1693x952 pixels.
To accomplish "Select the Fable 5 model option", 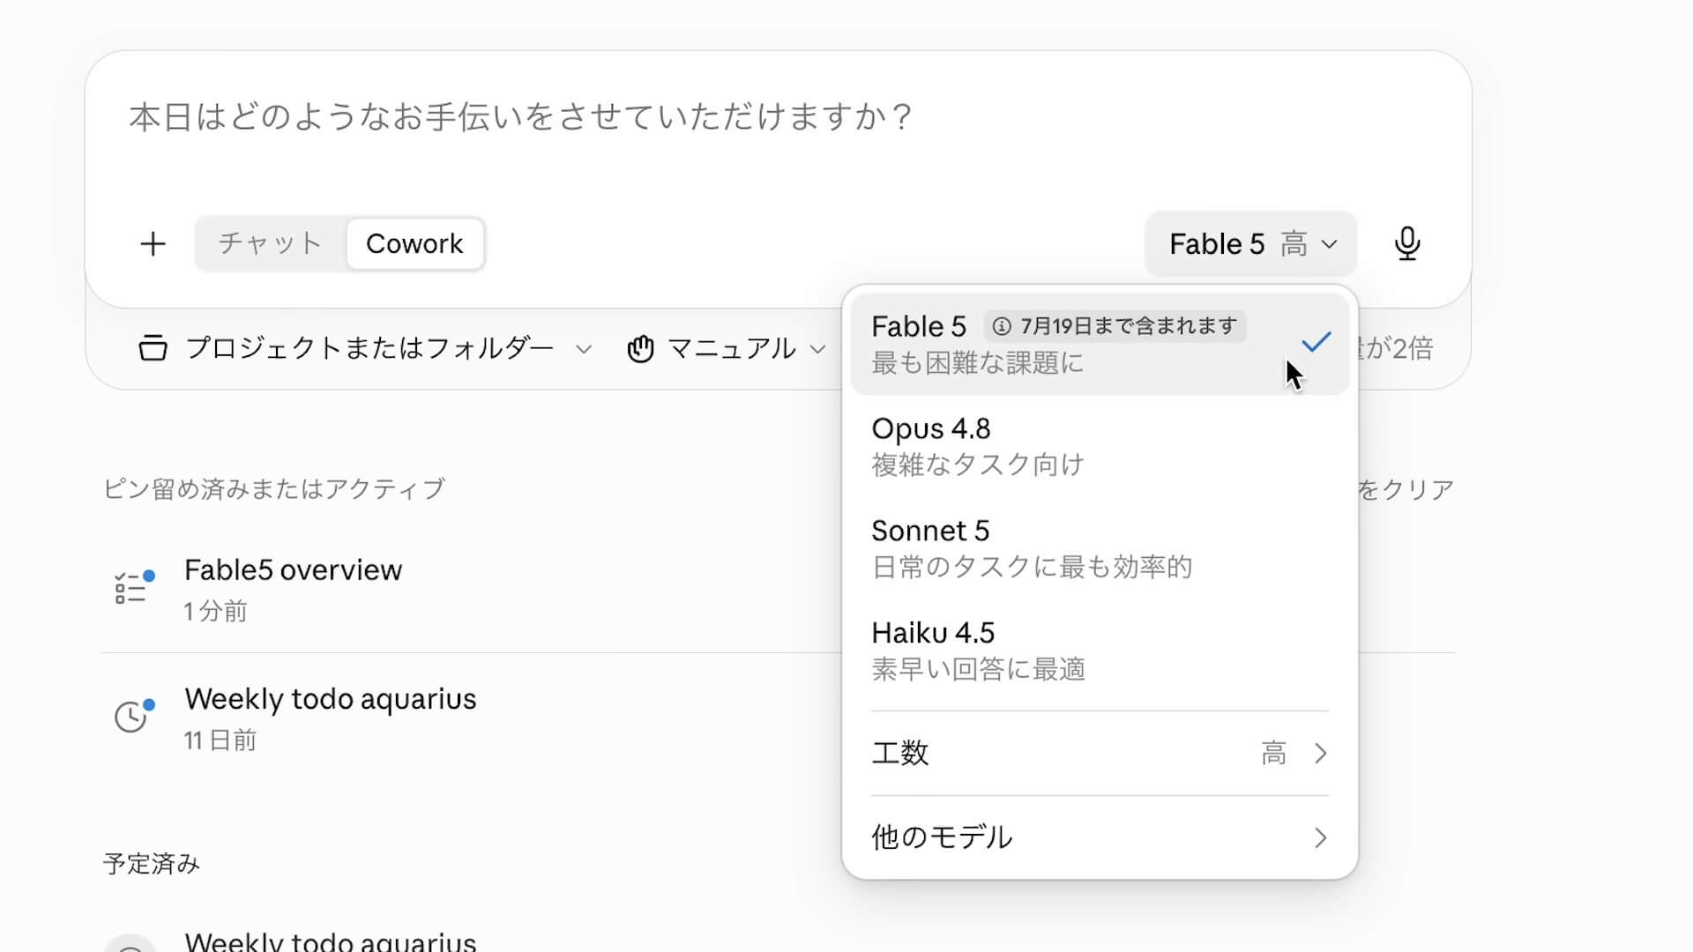I will pos(1100,344).
